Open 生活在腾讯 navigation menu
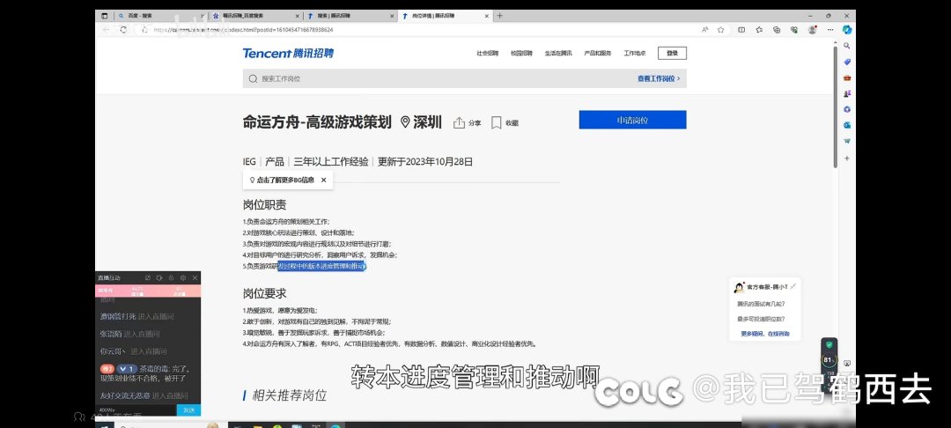The height and width of the screenshot is (428, 951). click(558, 54)
